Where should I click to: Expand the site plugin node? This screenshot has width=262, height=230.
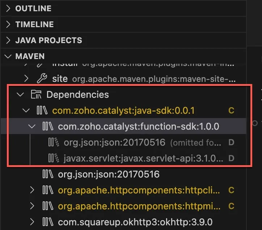[x=26, y=78]
